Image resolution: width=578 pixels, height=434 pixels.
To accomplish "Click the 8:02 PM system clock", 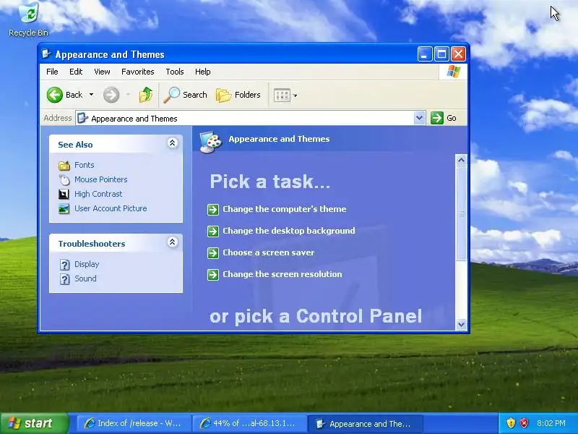I will point(551,423).
